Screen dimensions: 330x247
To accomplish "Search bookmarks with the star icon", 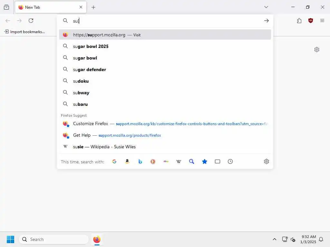I will click(x=205, y=161).
